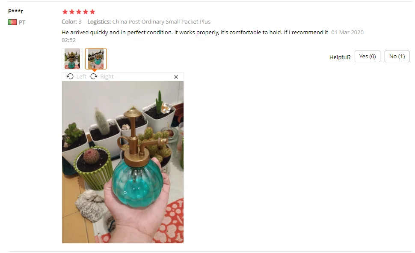Click the review date 01 Mar 2020

click(x=347, y=32)
